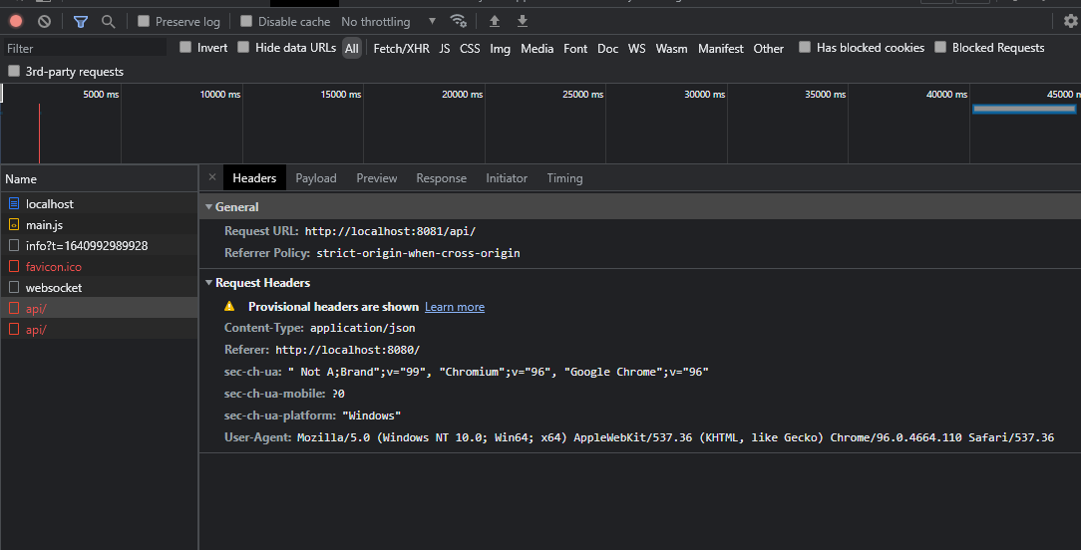This screenshot has width=1081, height=550.
Task: Select the localhost request row
Action: click(100, 203)
